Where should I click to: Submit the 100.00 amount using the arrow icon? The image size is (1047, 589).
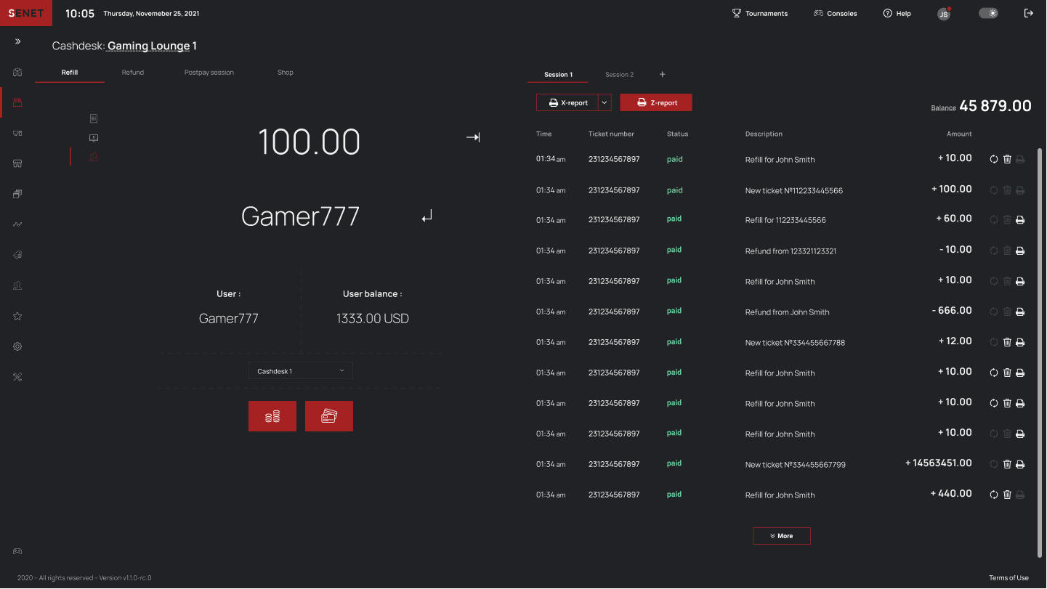coord(473,137)
